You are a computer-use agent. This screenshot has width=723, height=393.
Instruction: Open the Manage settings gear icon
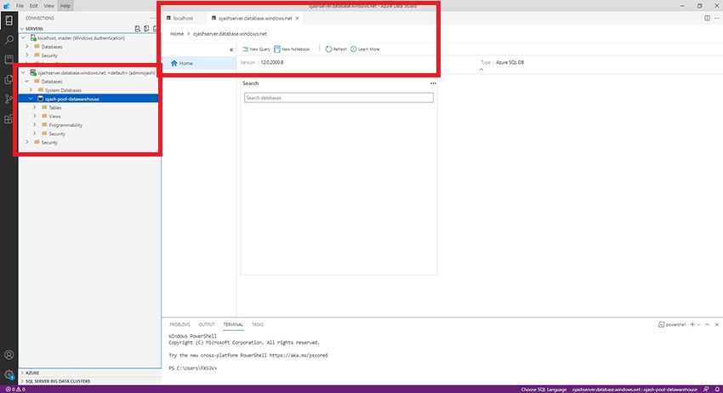(x=9, y=374)
